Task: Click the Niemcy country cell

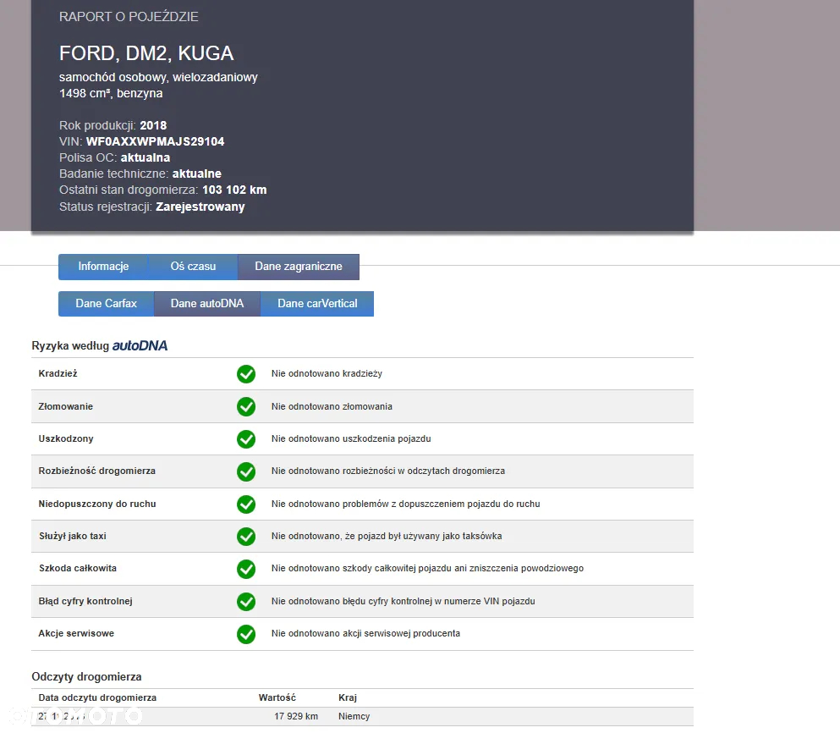Action: tap(354, 716)
